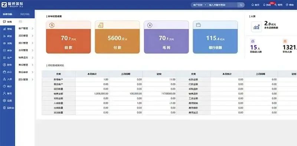Expand 项目管理 submenu arrow
Screen dimensions: 297x146
pyautogui.click(x=33, y=35)
